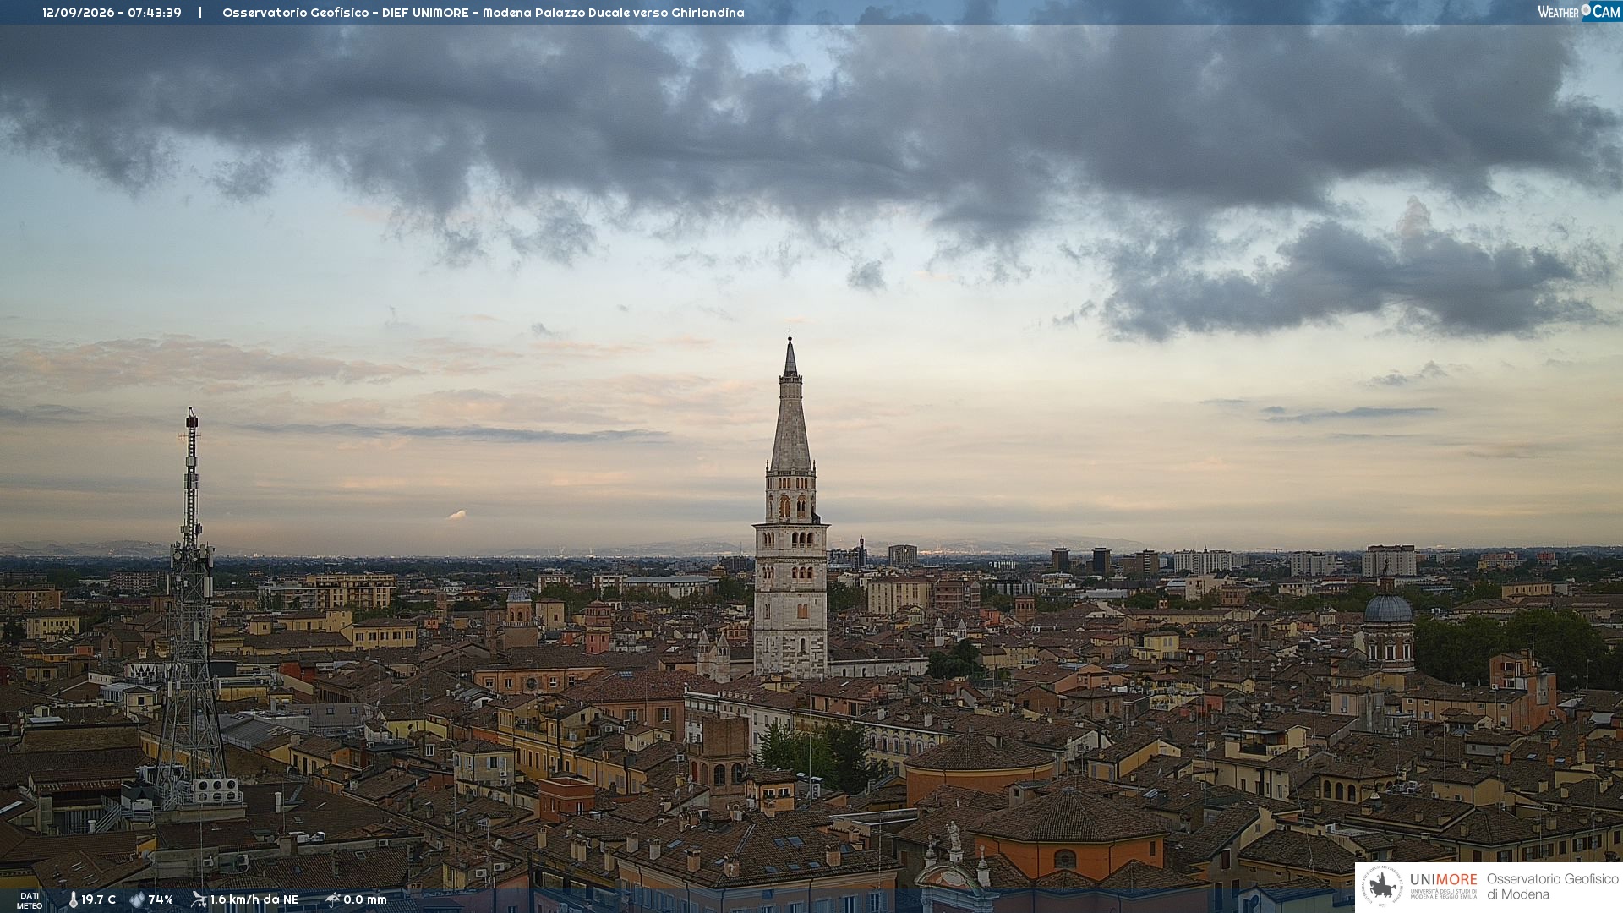Click the UNIMORE horseman seal emblem
1623x913 pixels.
pos(1383,887)
